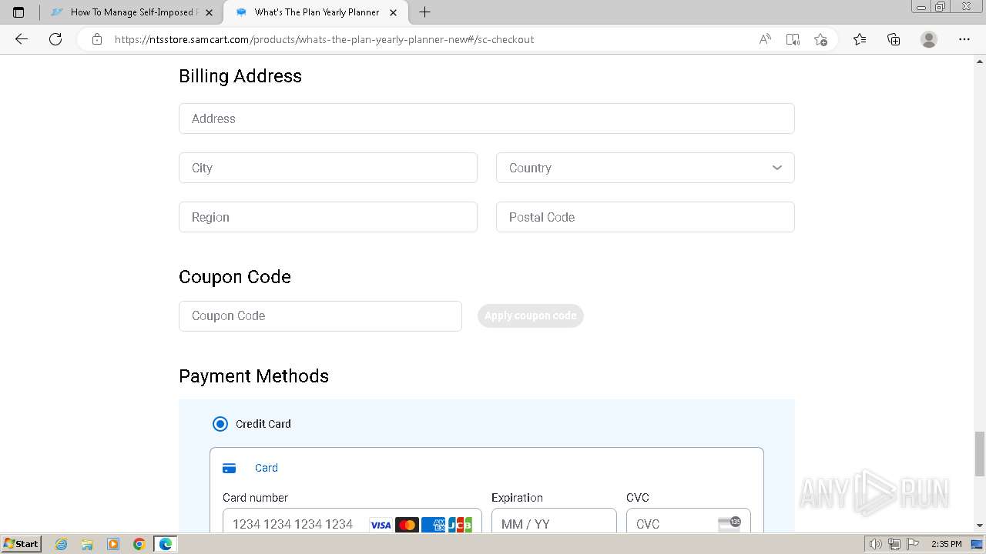Screen dimensions: 986x554
Task: Open File Explorer from taskbar
Action: tap(87, 544)
